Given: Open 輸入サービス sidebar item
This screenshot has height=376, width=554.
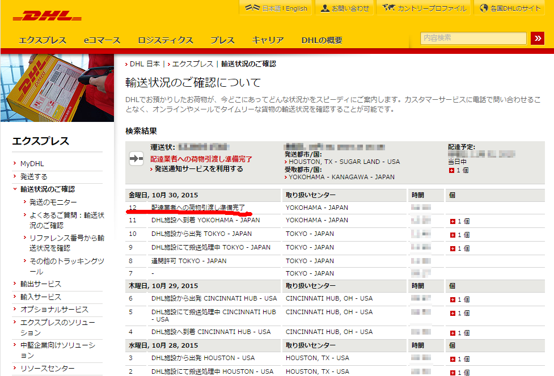Looking at the screenshot, I should 41,297.
